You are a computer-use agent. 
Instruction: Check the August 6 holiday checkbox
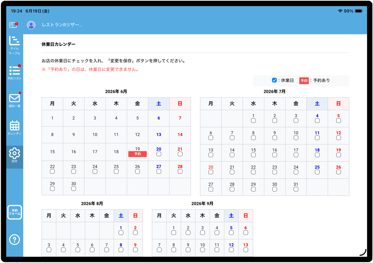click(x=92, y=250)
